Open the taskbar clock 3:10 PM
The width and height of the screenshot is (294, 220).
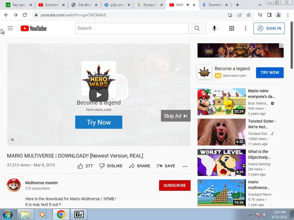pos(279,215)
